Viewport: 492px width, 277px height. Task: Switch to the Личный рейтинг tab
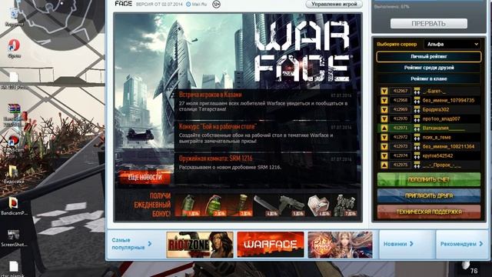click(x=429, y=56)
